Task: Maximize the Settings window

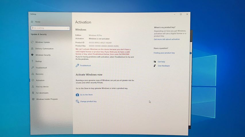Action: (x=181, y=14)
